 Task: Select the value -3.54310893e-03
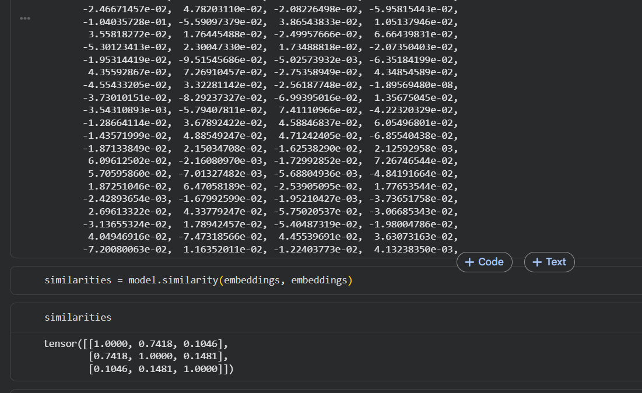124,111
